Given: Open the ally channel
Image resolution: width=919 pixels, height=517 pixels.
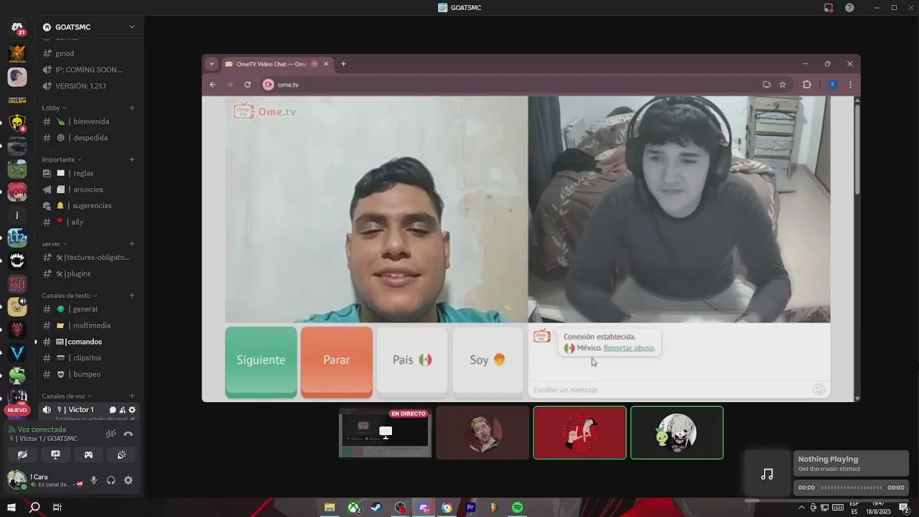Looking at the screenshot, I should (89, 222).
